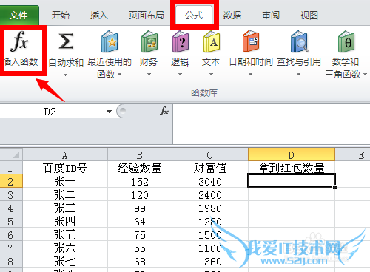Switch to the 插入 (Insert) tab
The width and height of the screenshot is (370, 272).
point(98,16)
